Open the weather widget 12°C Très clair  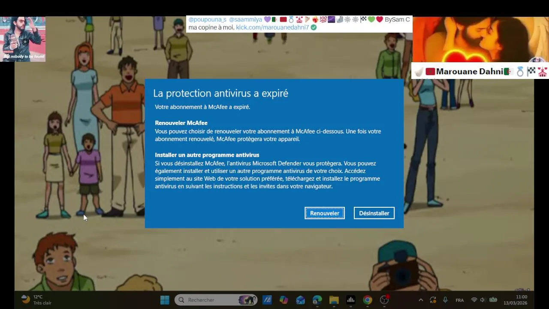(36, 300)
